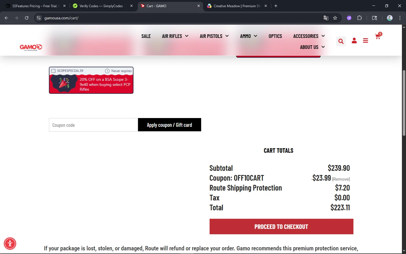Expand the About Us dropdown chevron
Image resolution: width=406 pixels, height=254 pixels.
click(x=323, y=47)
